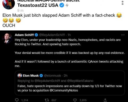The width and height of the screenshot is (128, 102).
Task: Click the @elonmusk handle link
Action: pyautogui.click(x=52, y=76)
